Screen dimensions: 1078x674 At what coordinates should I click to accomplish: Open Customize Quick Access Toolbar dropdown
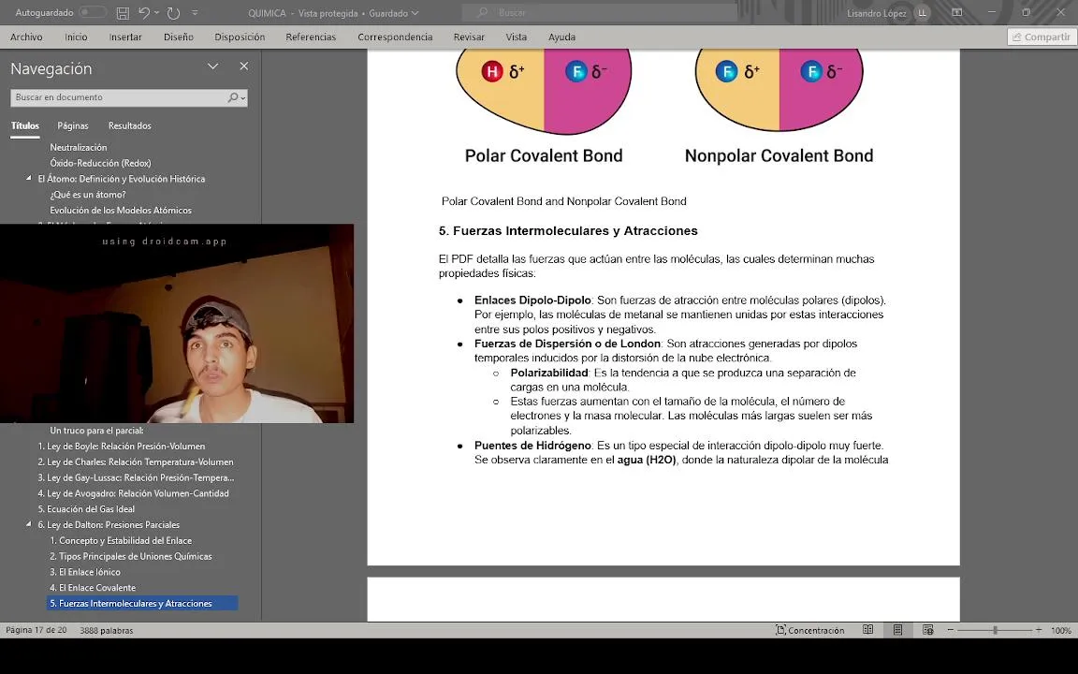[x=195, y=13]
